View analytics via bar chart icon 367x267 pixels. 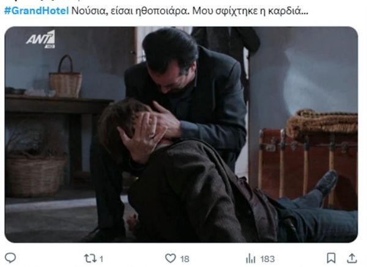coord(251,259)
